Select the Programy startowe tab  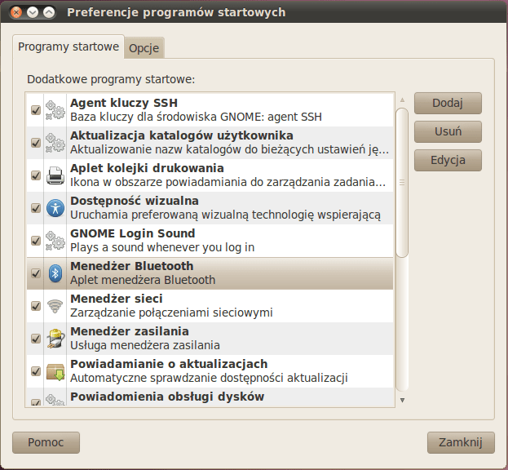68,47
